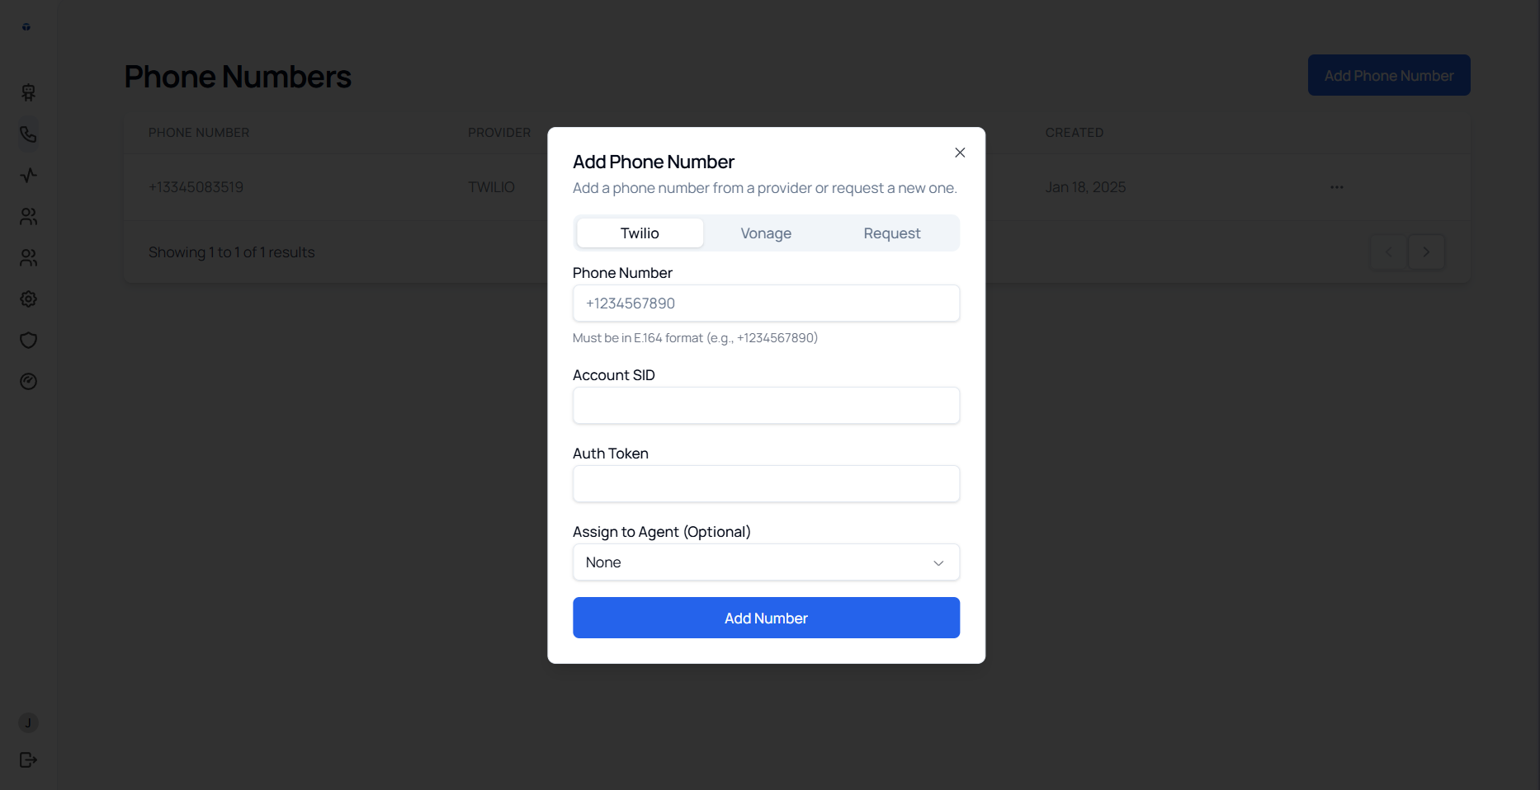Click the CREATED column header

[1074, 133]
